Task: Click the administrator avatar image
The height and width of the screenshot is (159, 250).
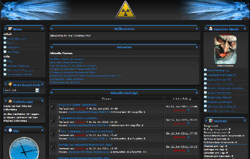Action: click(x=225, y=50)
